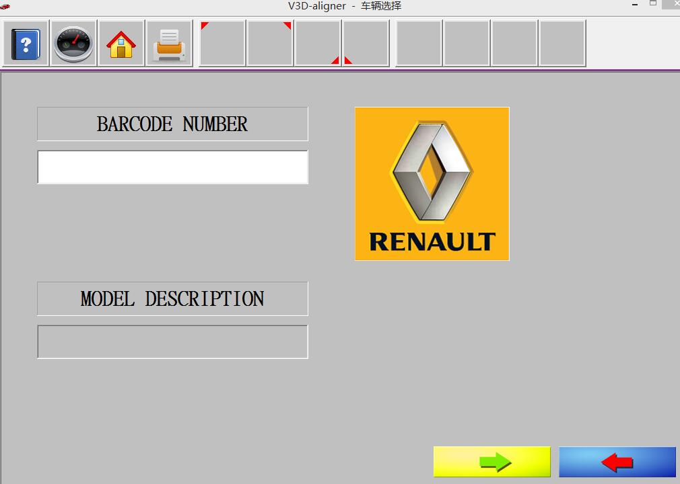Image resolution: width=680 pixels, height=484 pixels.
Task: Focus the barcode number input field
Action: [x=172, y=167]
